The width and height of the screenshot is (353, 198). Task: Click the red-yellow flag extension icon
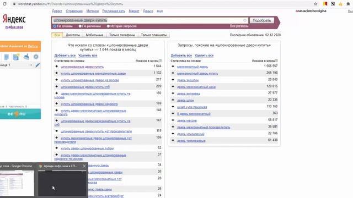(325, 4)
